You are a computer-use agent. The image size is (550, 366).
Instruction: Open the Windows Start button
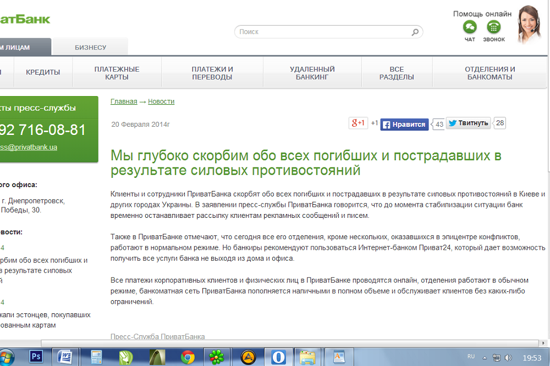(x=7, y=357)
